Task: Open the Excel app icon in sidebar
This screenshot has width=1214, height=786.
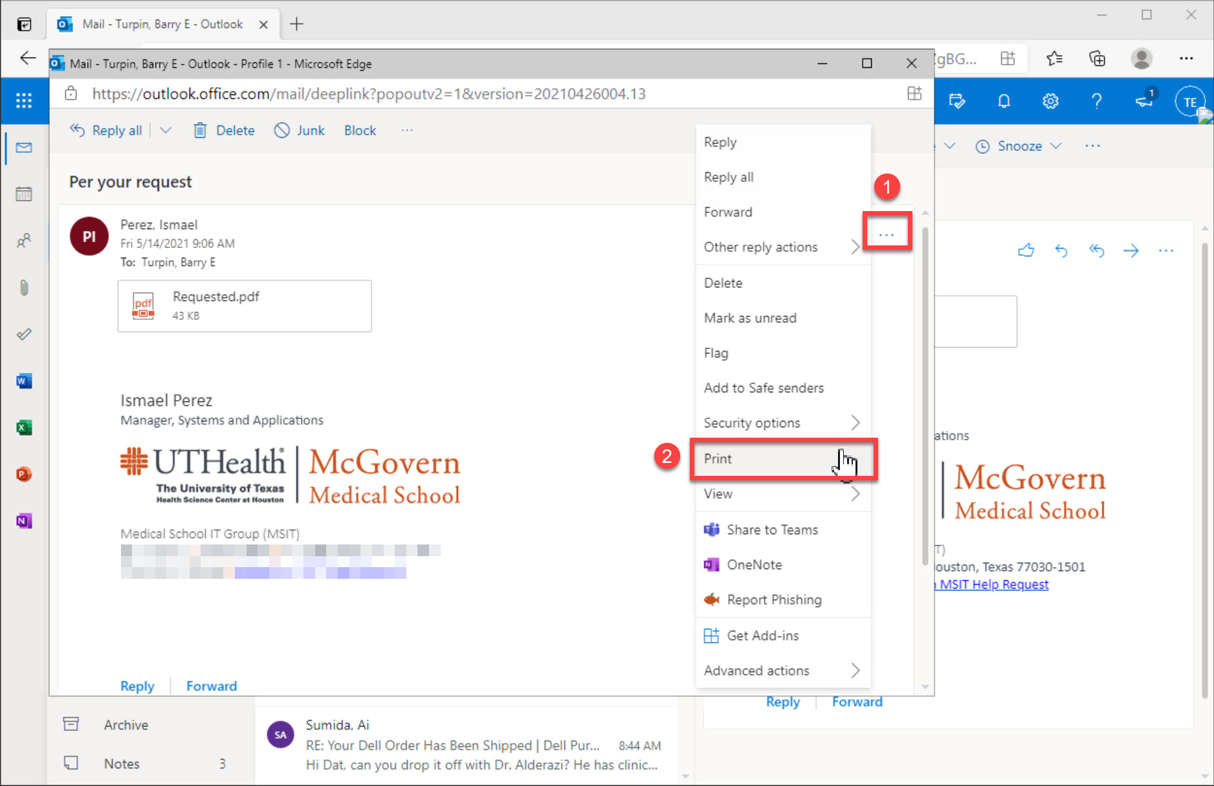Action: pos(24,427)
